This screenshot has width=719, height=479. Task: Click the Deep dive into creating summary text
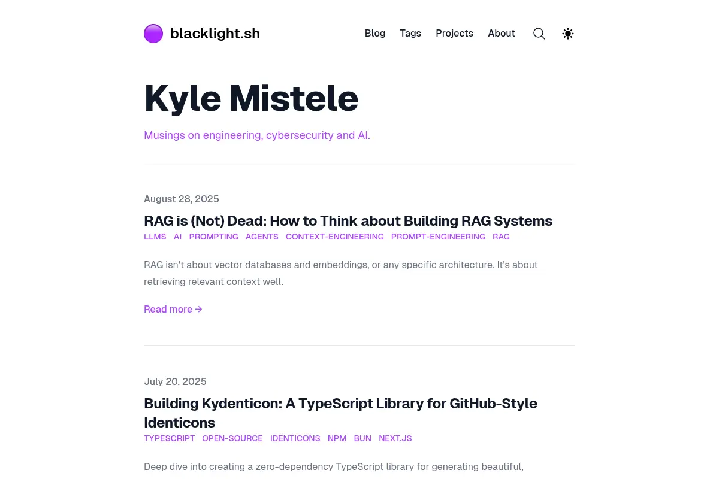pos(334,466)
